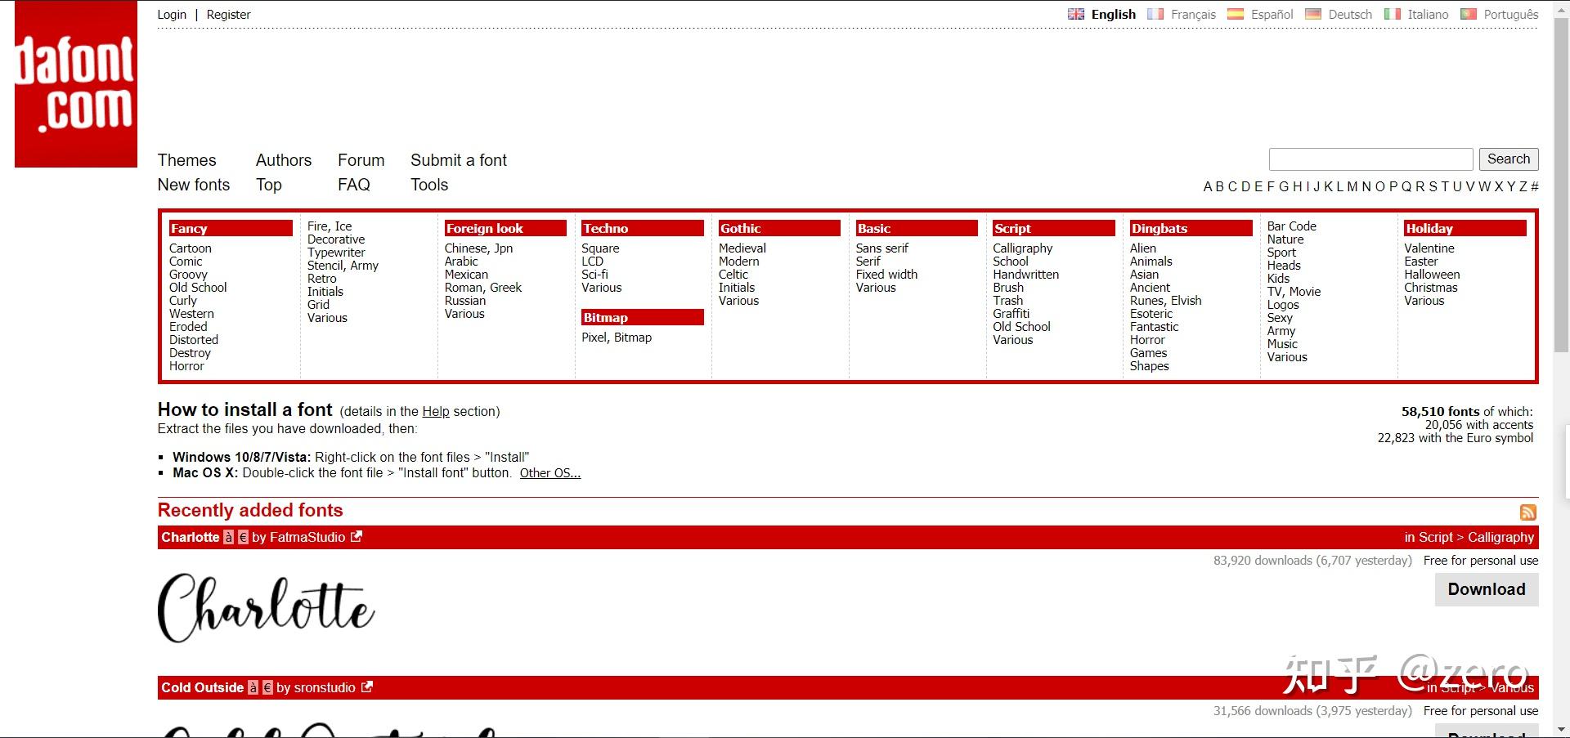Screen dimensions: 1570x738
Task: Open the Fixed width category
Action: (886, 275)
